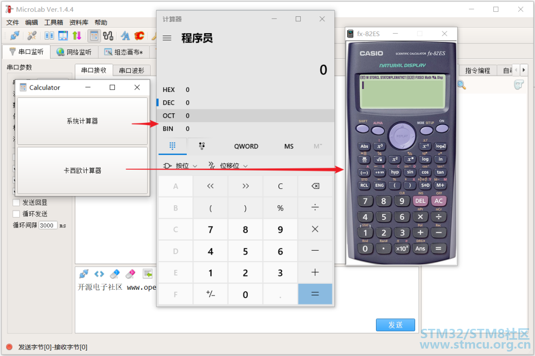Click the green arrow list import icon
The width and height of the screenshot is (535, 356).
148,273
